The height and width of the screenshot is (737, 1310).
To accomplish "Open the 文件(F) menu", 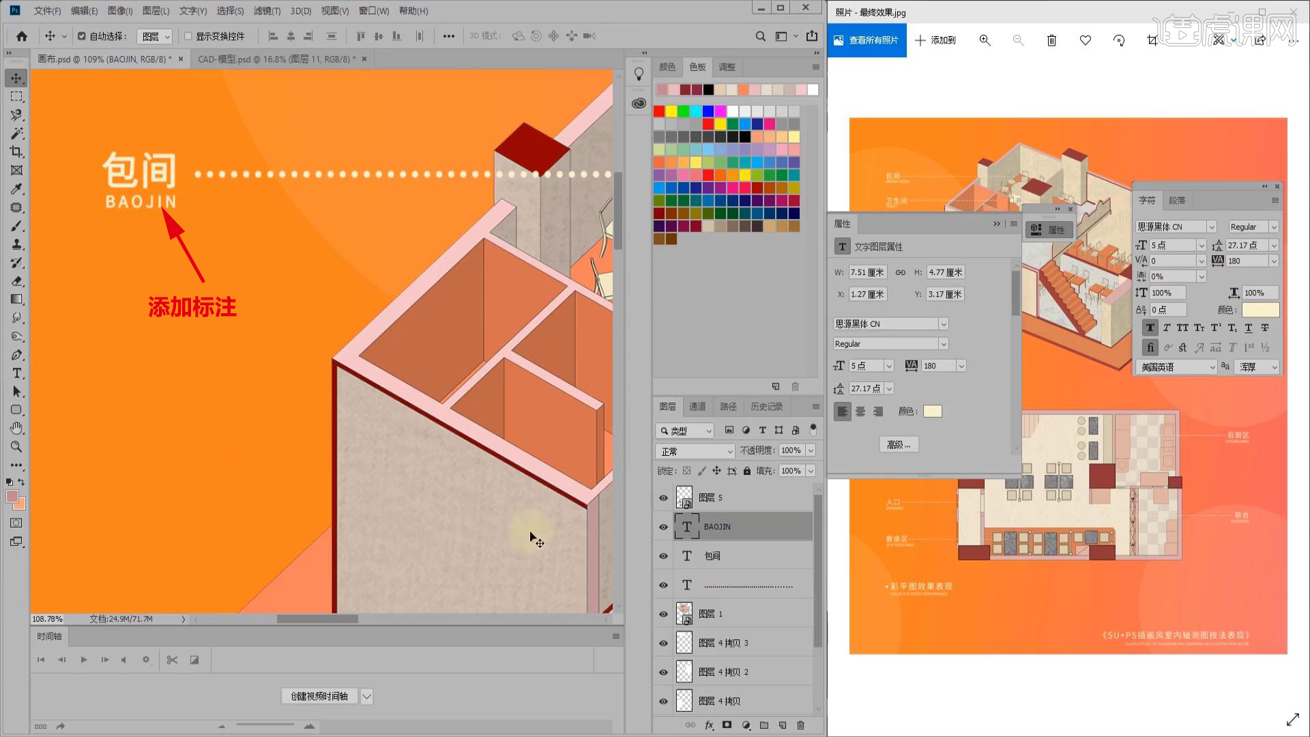I will pyautogui.click(x=47, y=11).
